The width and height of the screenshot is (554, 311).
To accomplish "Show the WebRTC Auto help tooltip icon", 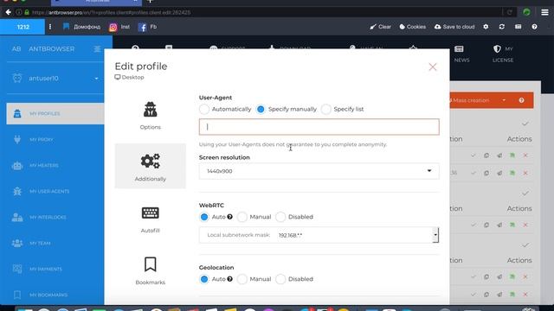I will (230, 217).
